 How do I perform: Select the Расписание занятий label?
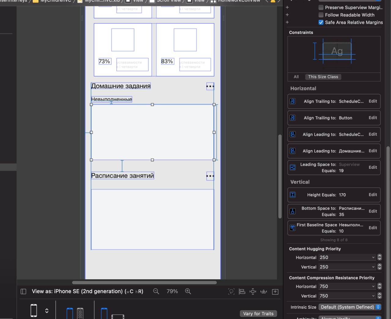[122, 176]
